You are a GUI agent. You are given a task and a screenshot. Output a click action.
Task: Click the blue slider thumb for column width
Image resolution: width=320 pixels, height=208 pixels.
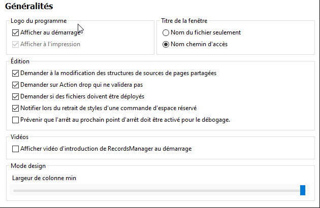[x=303, y=190]
